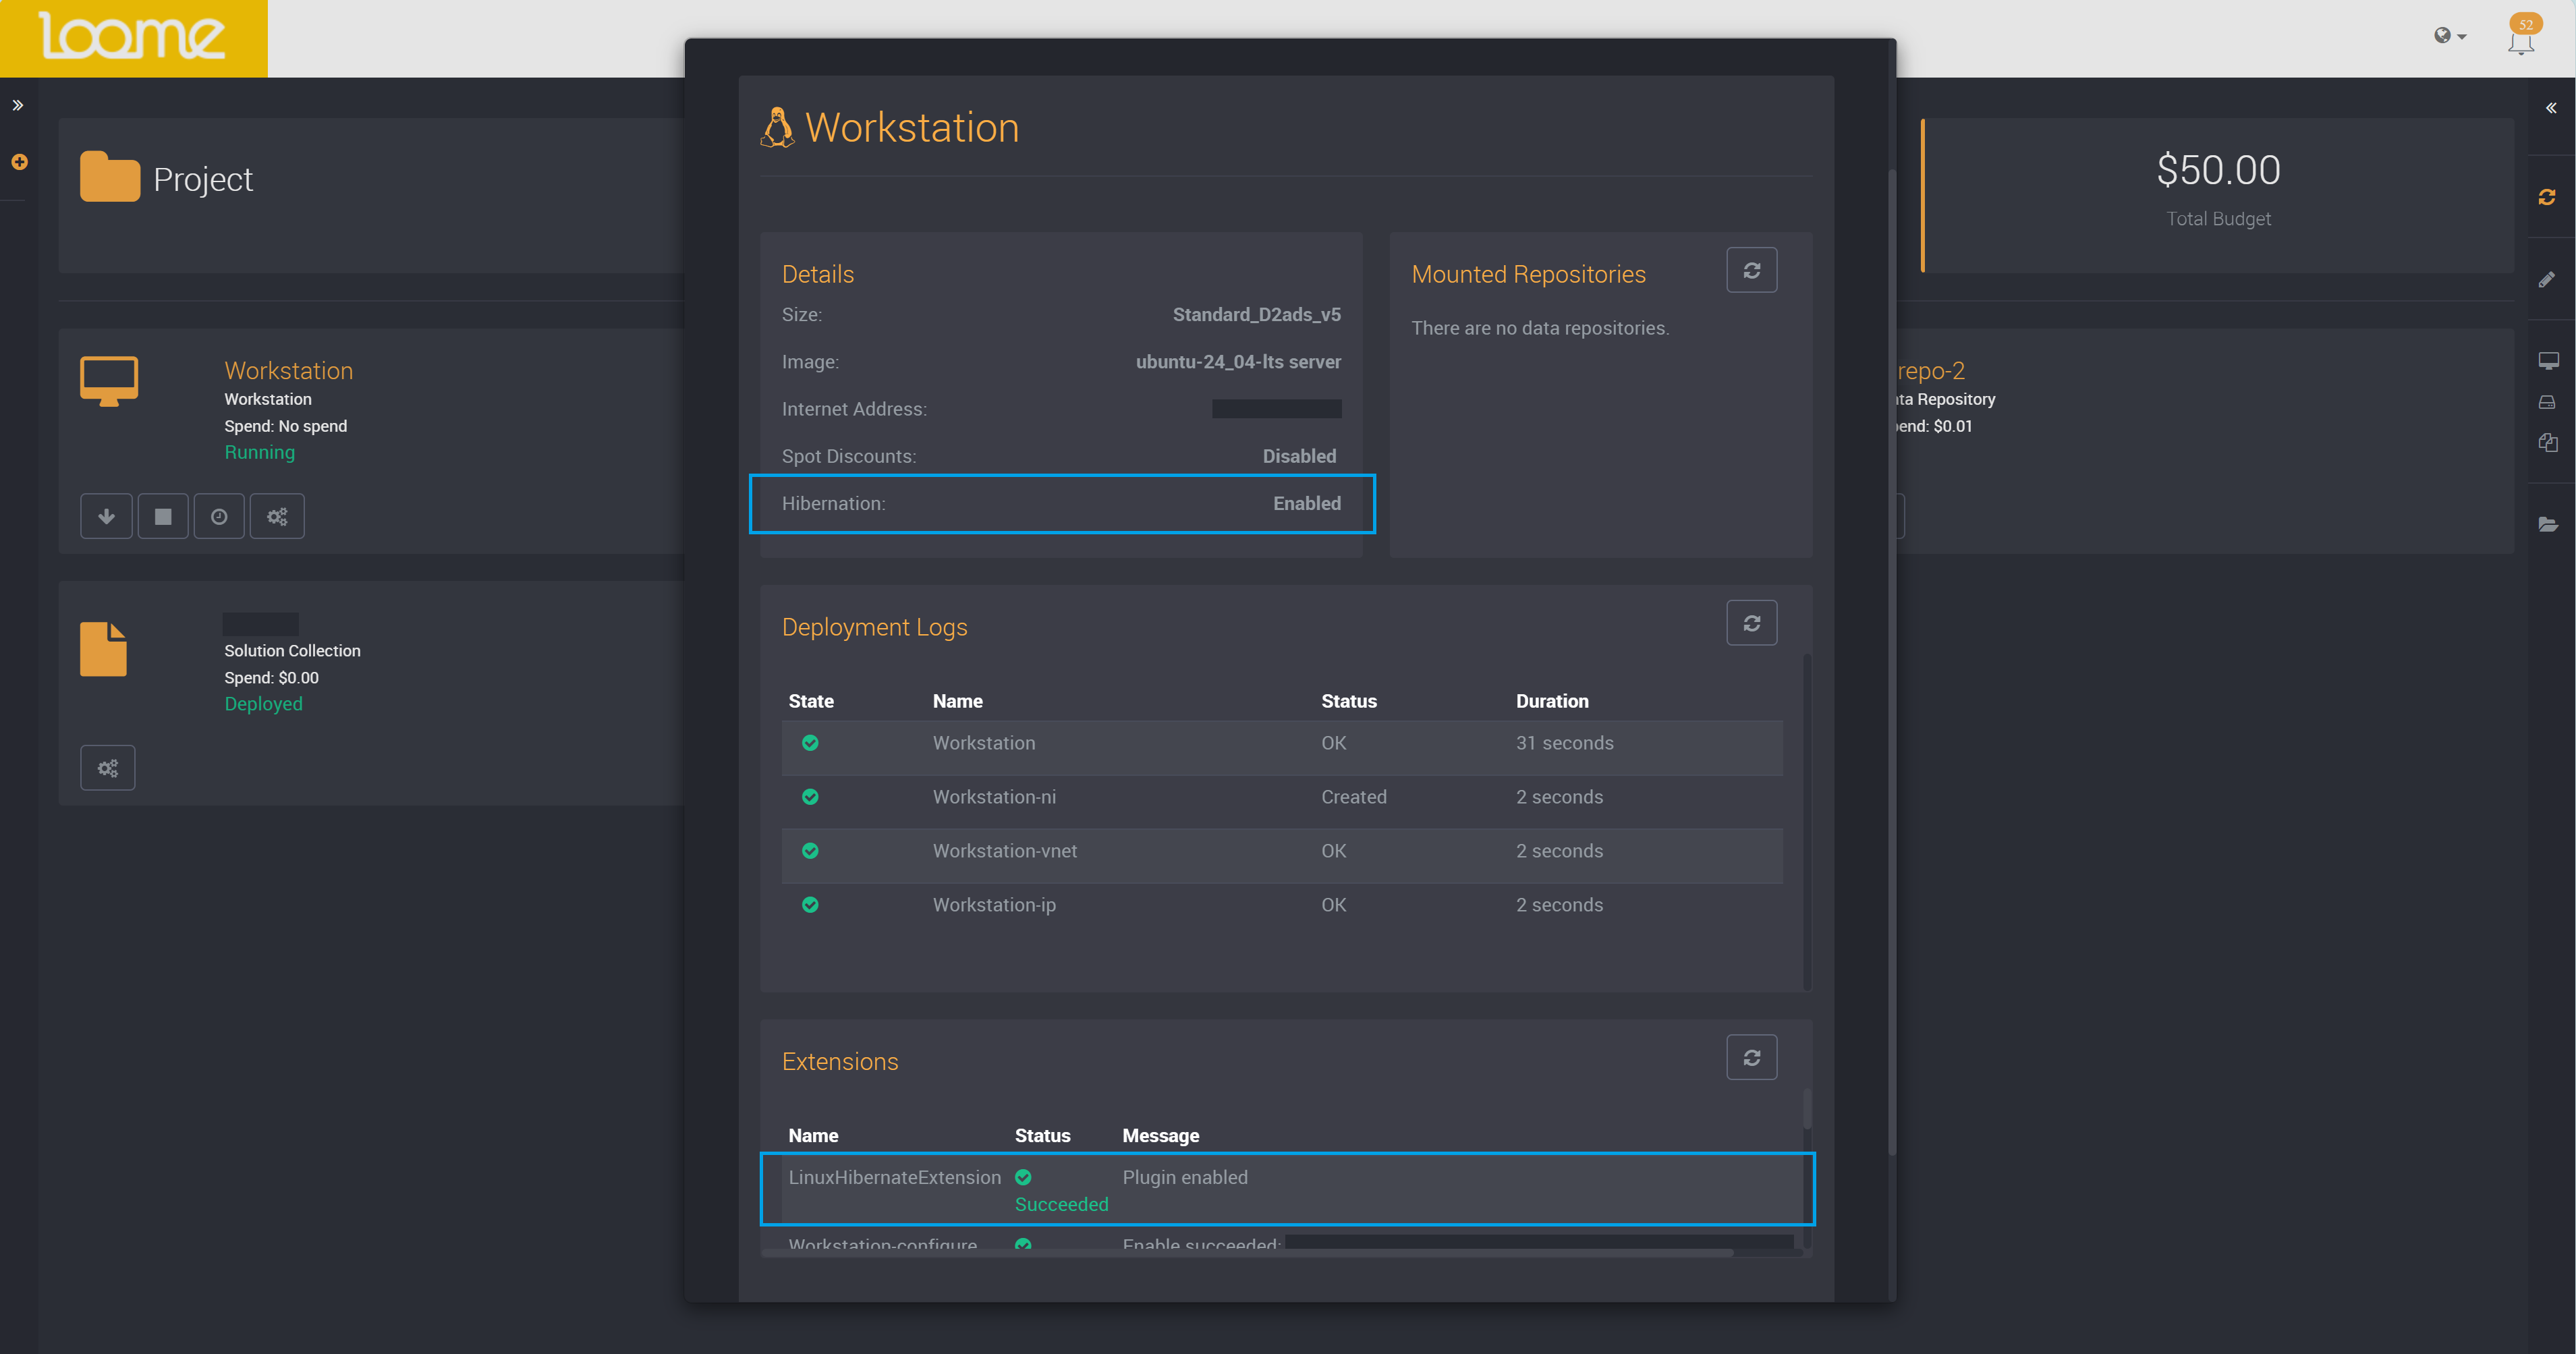The image size is (2576, 1354).
Task: Click the ubuntu-24_04-lts server image value
Action: (1238, 361)
